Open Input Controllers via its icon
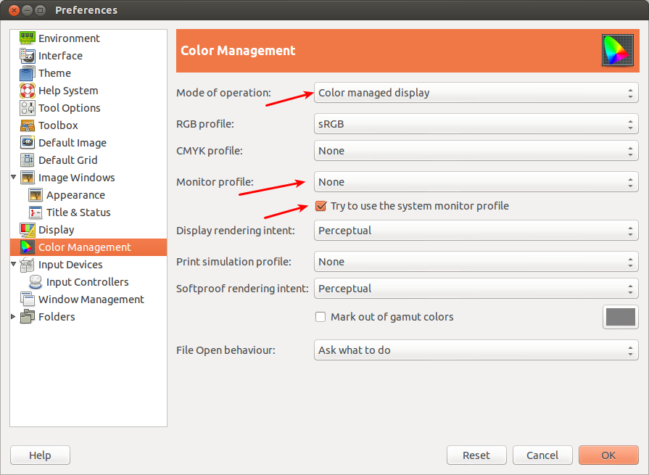Screen dimensions: 649x475 coord(34,281)
